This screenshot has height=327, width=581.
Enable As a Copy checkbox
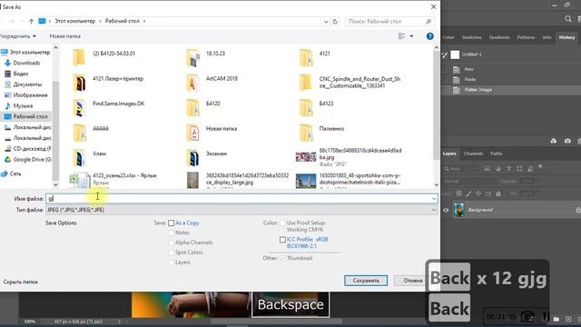coord(171,223)
